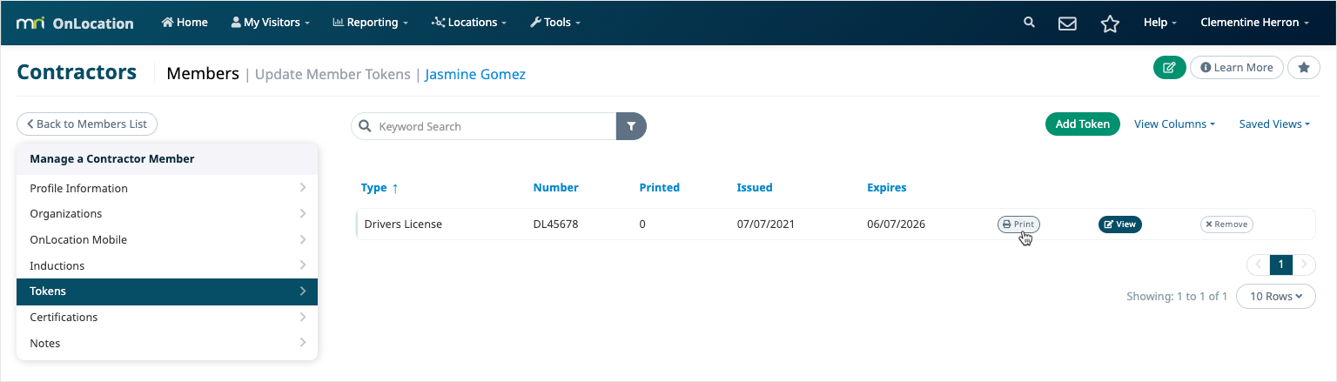Open the Reporting menu
Screen dimensions: 1337x382
pyautogui.click(x=371, y=23)
